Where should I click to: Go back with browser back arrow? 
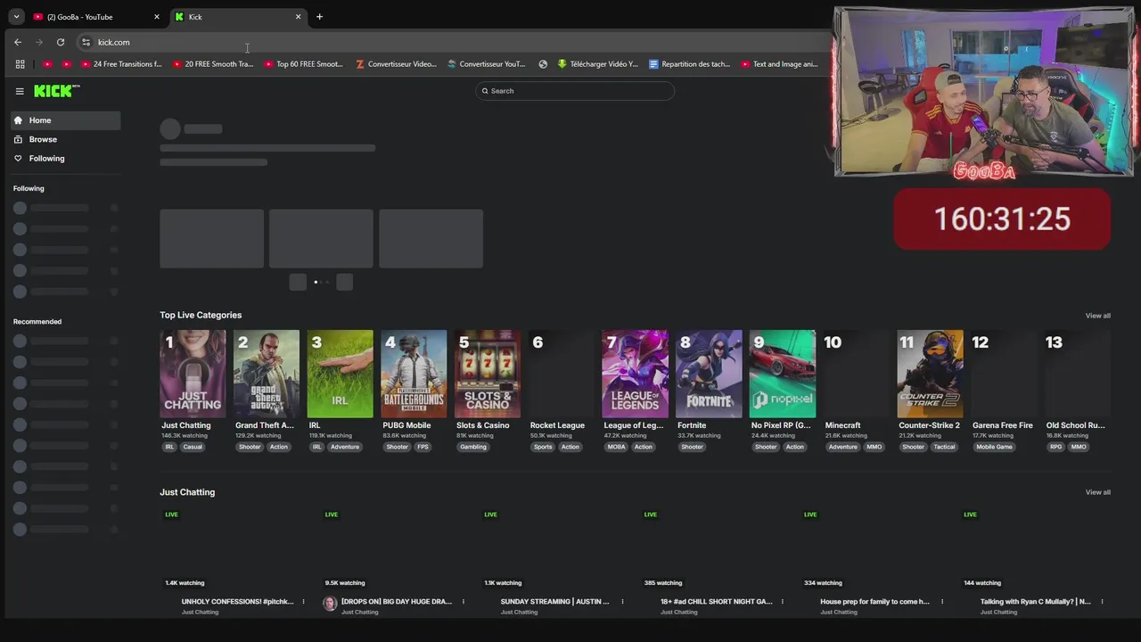point(18,42)
